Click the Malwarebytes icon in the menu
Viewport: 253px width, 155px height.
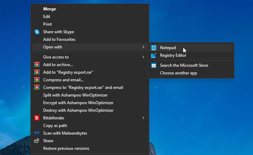coord(37,133)
